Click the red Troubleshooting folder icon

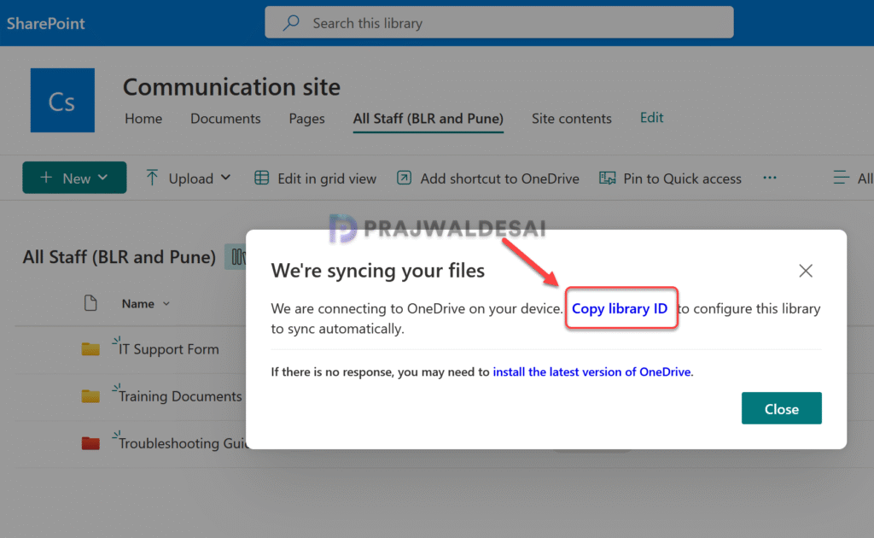90,443
